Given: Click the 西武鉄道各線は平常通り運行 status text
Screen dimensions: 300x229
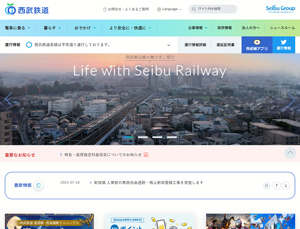Looking at the screenshot, I should pos(72,45).
